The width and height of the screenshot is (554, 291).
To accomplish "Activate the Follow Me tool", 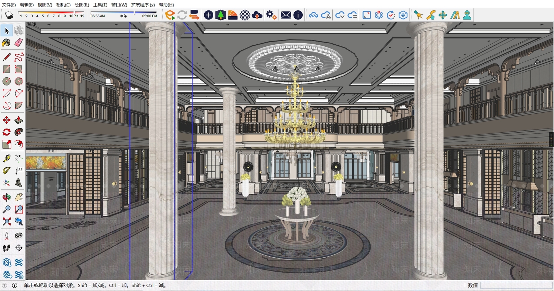I will pyautogui.click(x=19, y=132).
